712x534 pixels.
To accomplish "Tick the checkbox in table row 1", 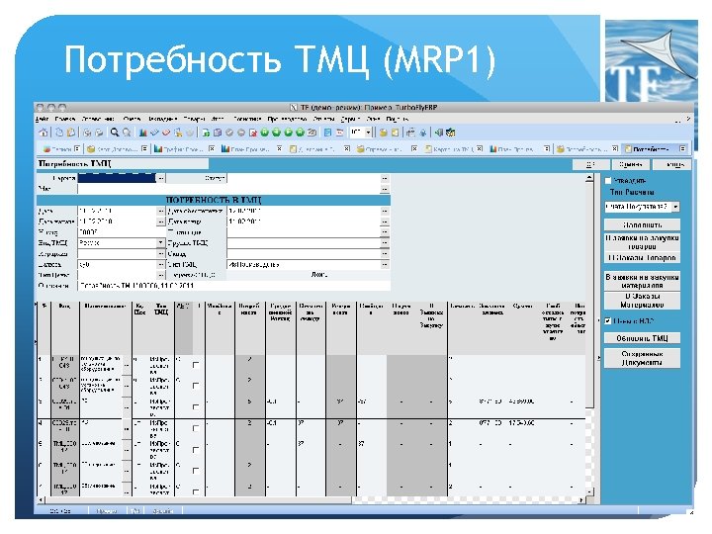I will [x=196, y=365].
